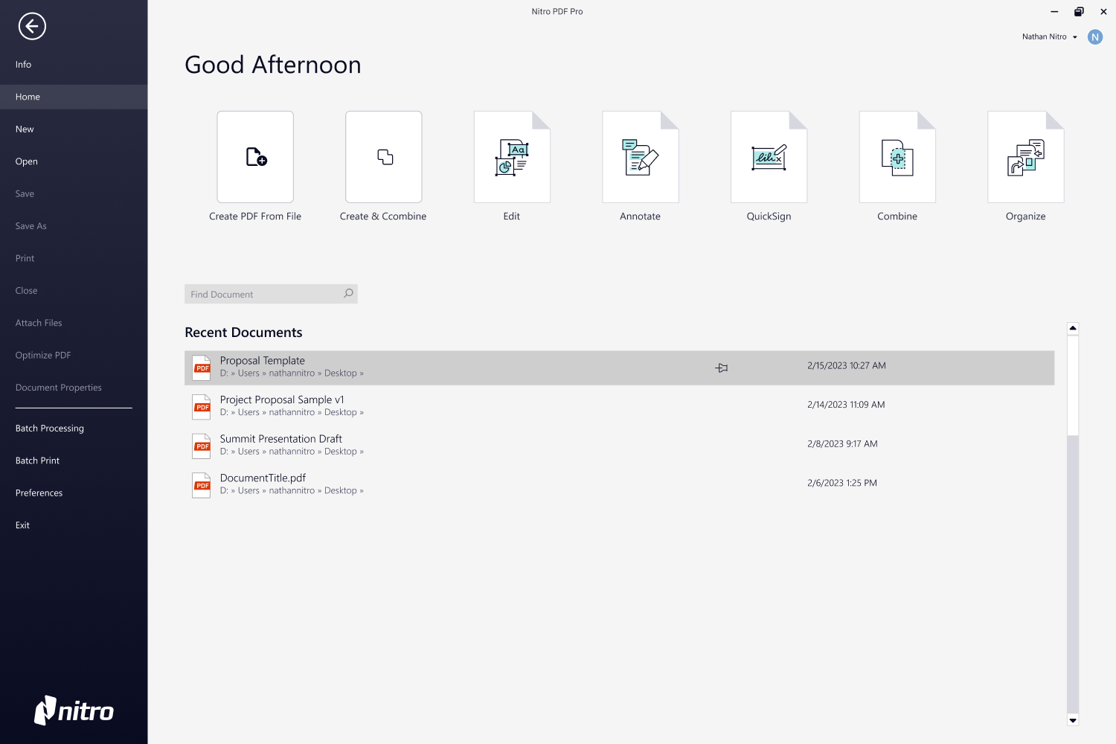1116x744 pixels.
Task: Click the Nathan Nitro avatar circle
Action: coord(1094,36)
